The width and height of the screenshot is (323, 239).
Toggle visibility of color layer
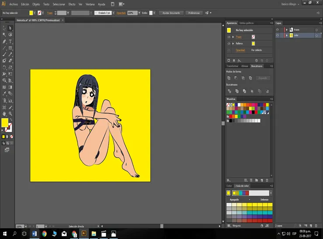278,35
